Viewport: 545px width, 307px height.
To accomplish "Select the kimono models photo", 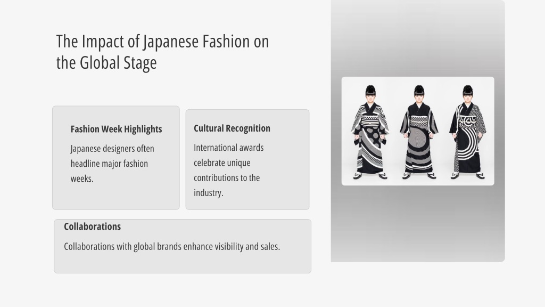I will (418, 131).
